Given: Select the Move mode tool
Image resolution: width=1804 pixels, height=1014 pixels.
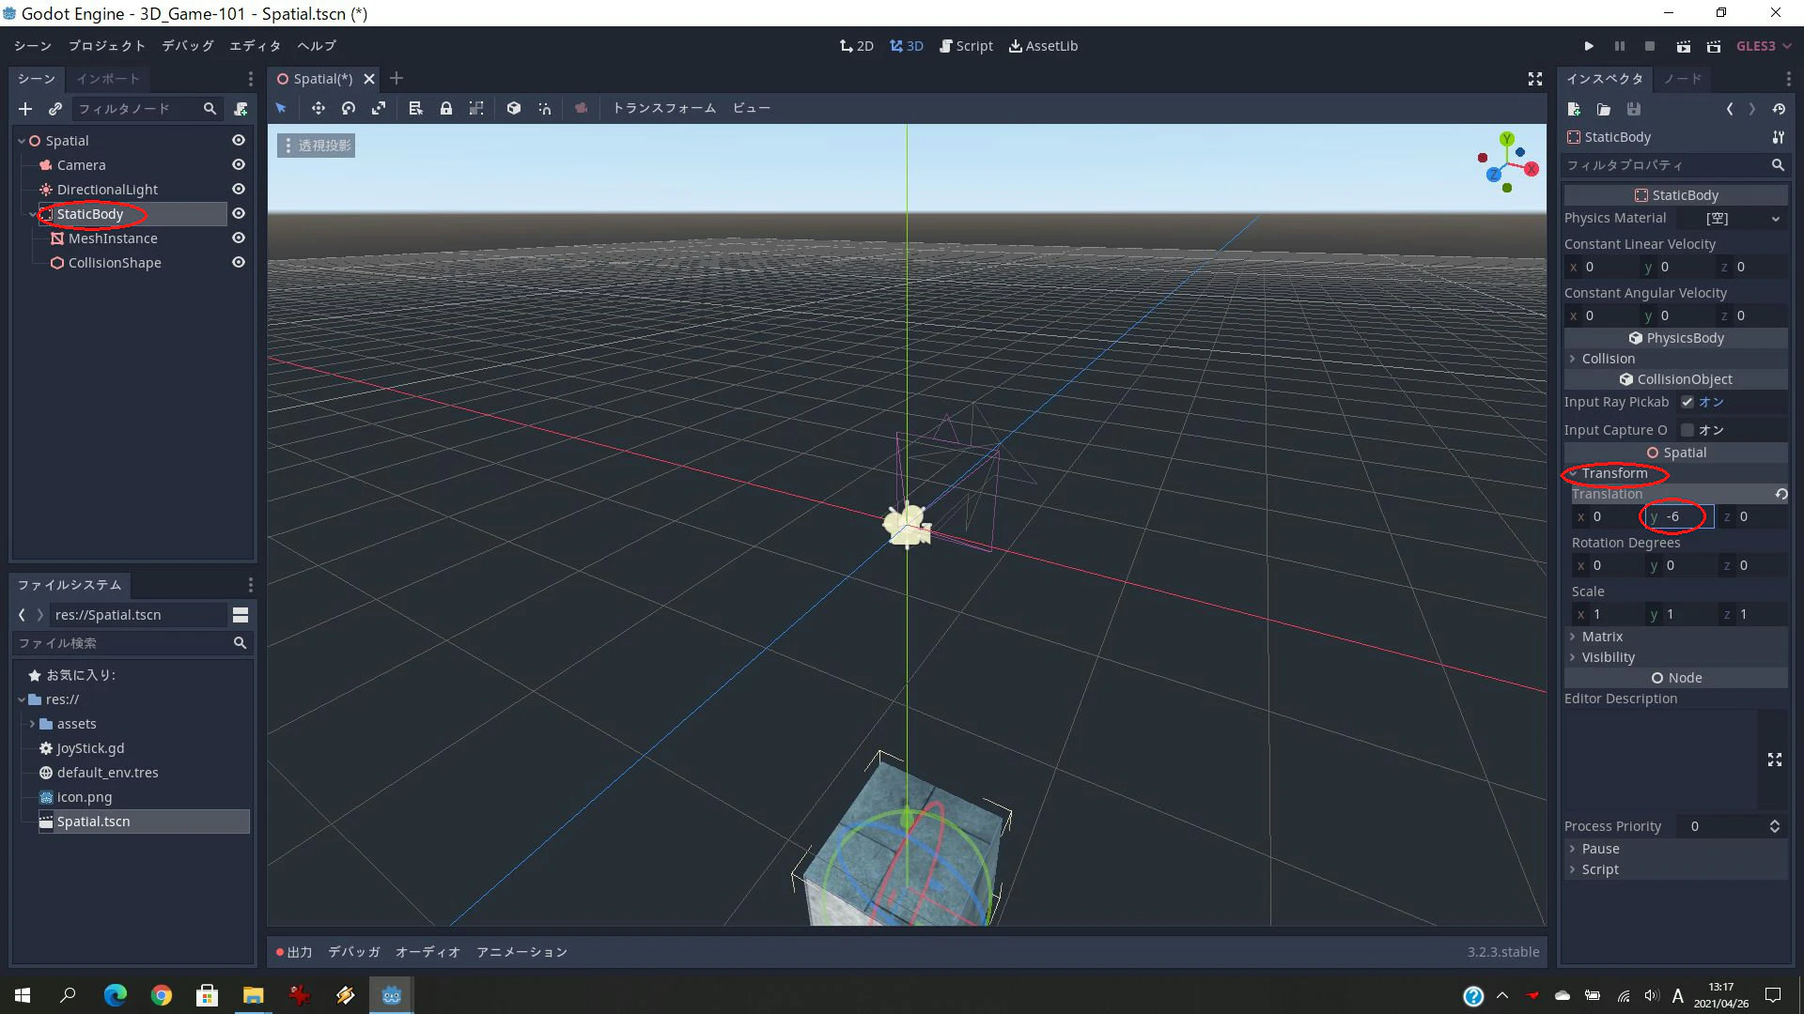Looking at the screenshot, I should [319, 108].
